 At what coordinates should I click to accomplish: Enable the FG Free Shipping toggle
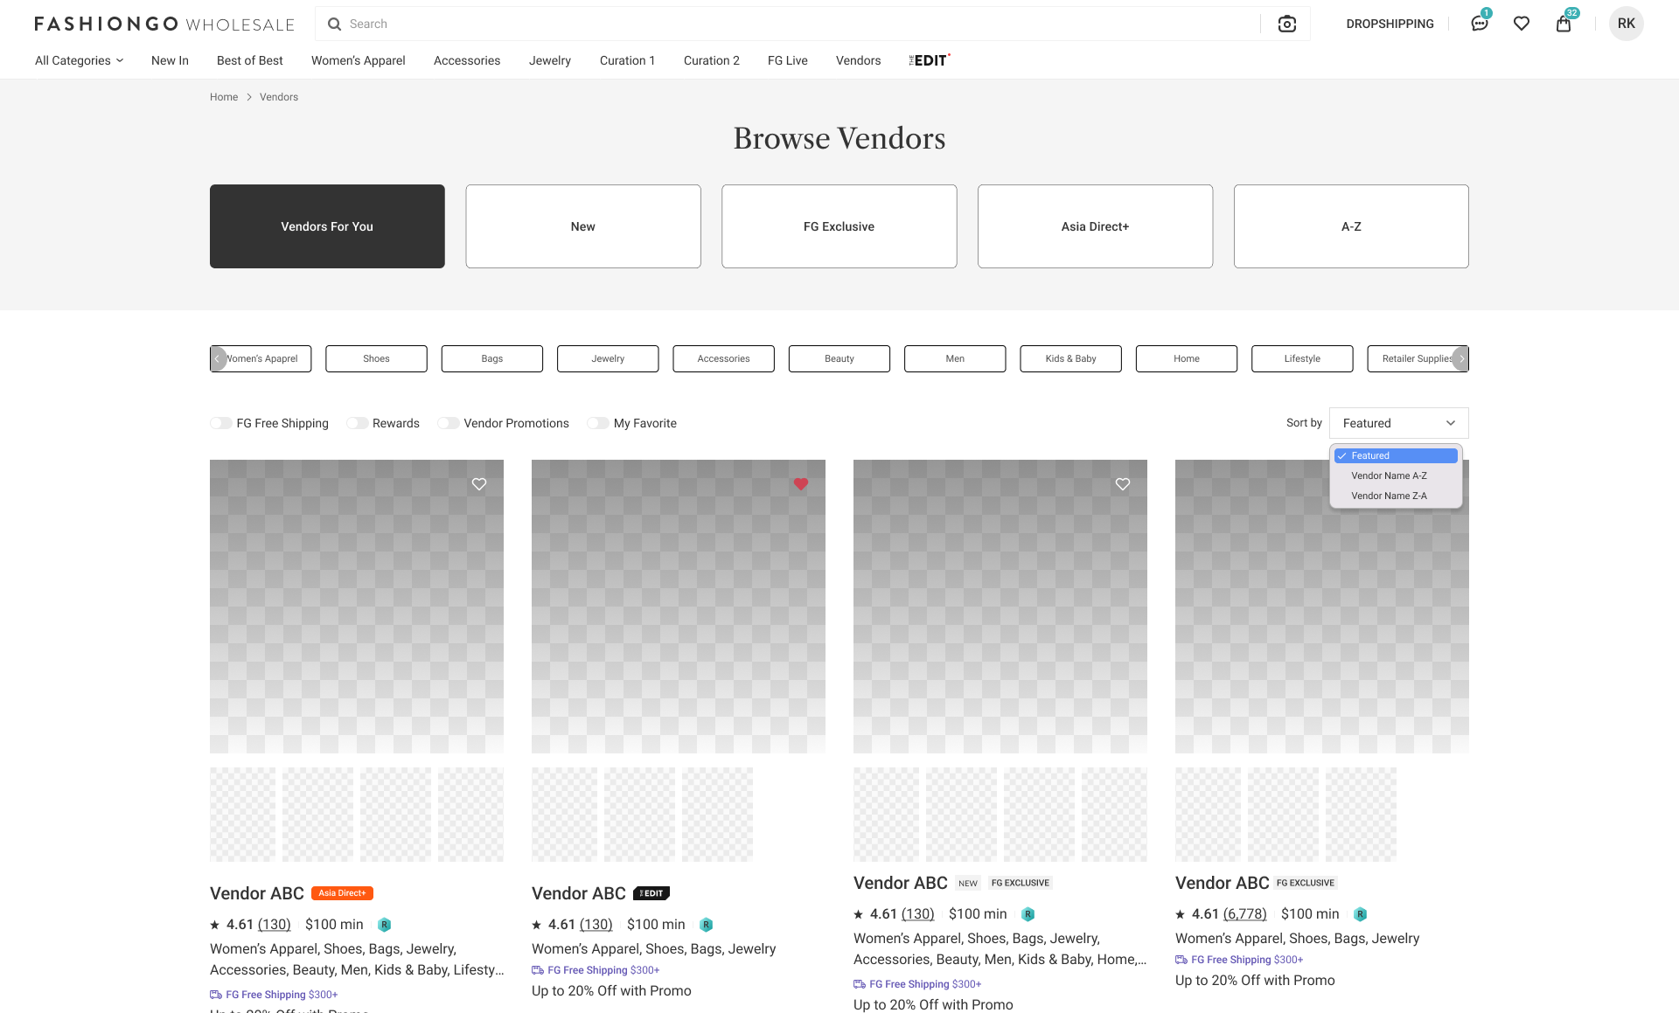(x=221, y=423)
